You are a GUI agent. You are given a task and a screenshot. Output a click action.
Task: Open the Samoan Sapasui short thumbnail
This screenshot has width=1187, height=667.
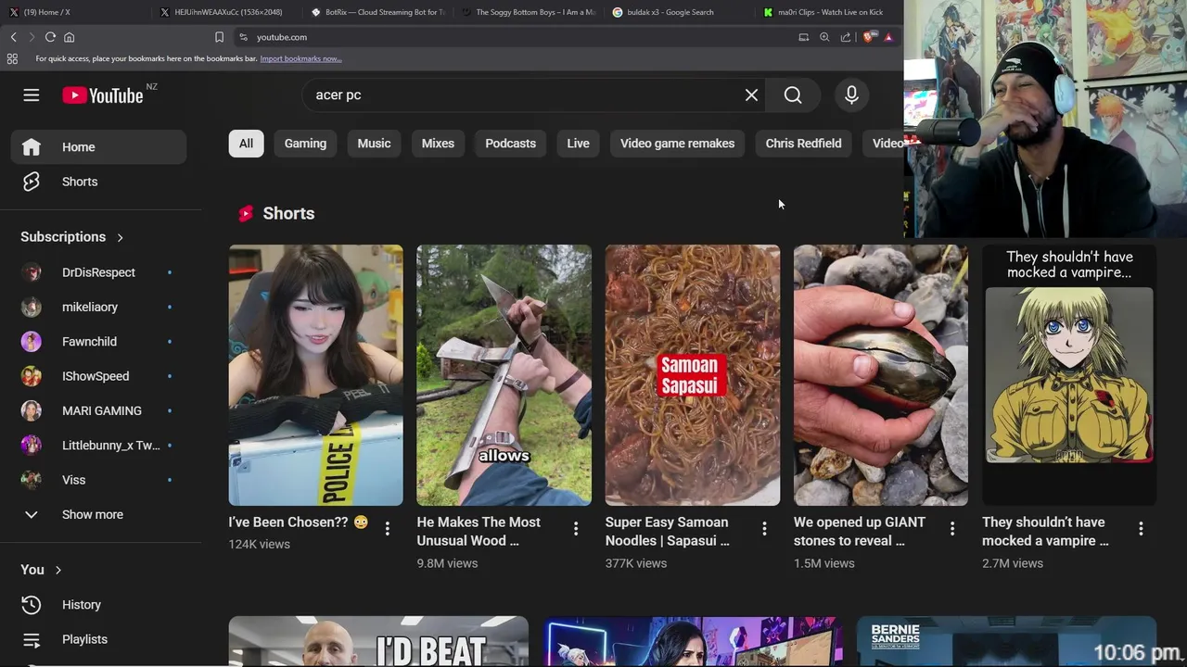(693, 375)
